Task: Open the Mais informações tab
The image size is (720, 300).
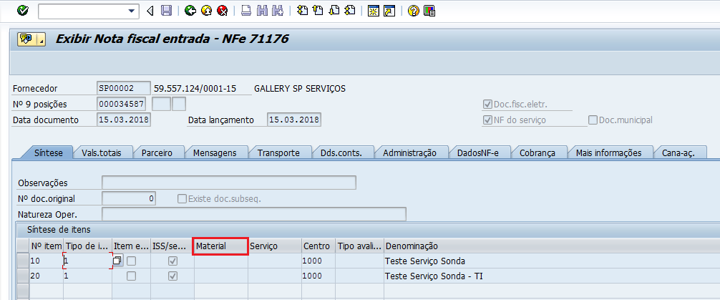Action: (x=608, y=153)
